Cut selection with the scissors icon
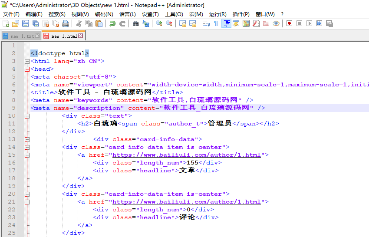369x237 pixels. pyautogui.click(x=79, y=23)
